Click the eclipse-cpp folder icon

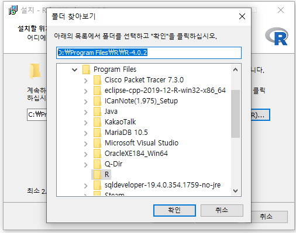coord(97,91)
